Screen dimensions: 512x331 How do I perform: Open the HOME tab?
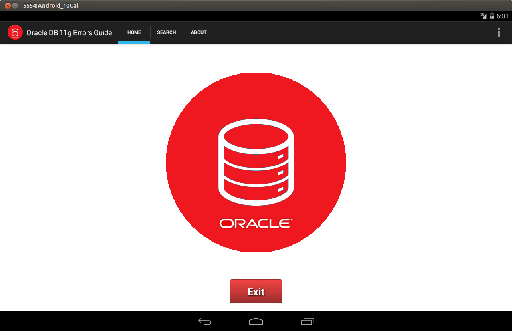pyautogui.click(x=134, y=32)
